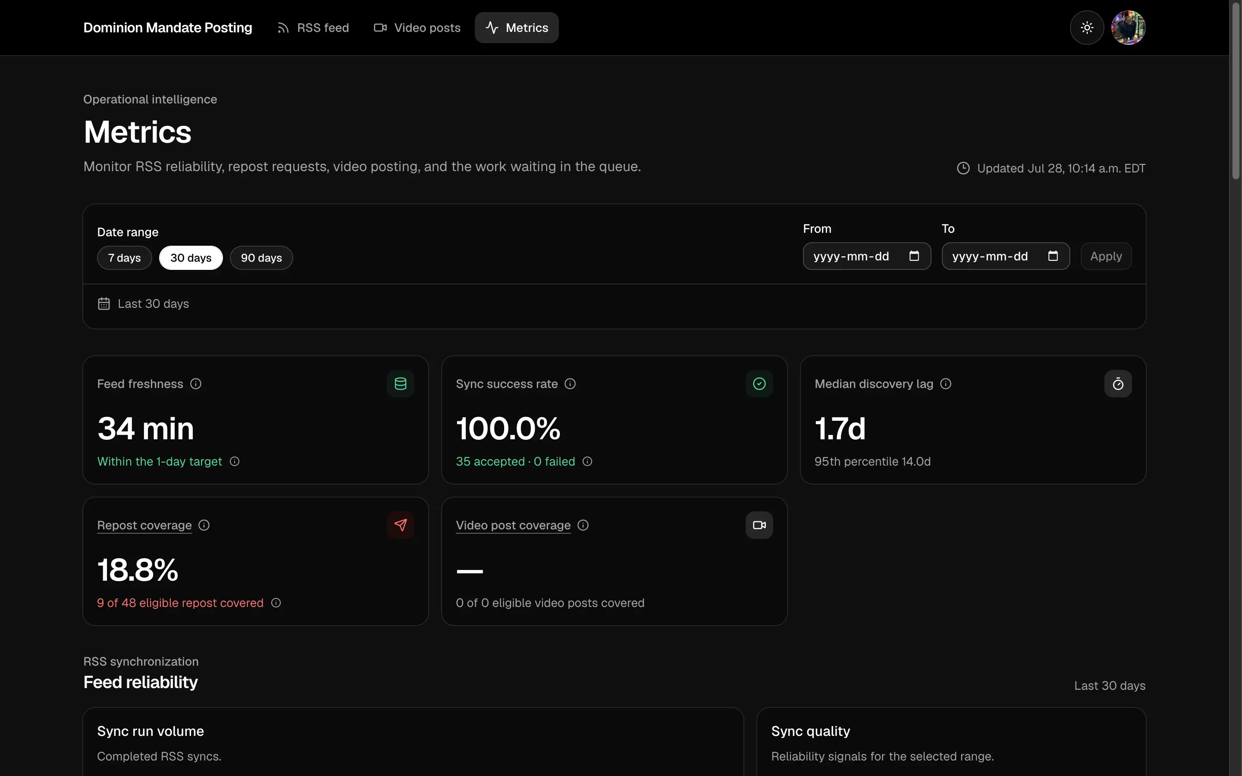Click the 9 of 48 eligible repost covered text
1242x776 pixels.
180,603
